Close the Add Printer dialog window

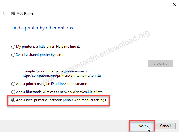click(x=174, y=4)
